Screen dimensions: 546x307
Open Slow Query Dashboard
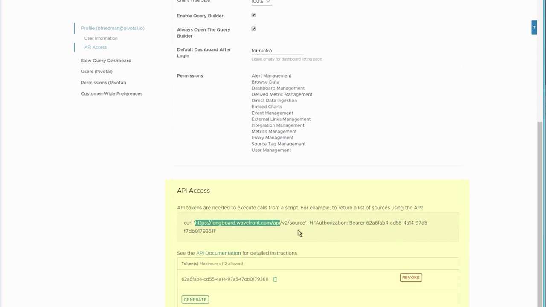click(106, 61)
